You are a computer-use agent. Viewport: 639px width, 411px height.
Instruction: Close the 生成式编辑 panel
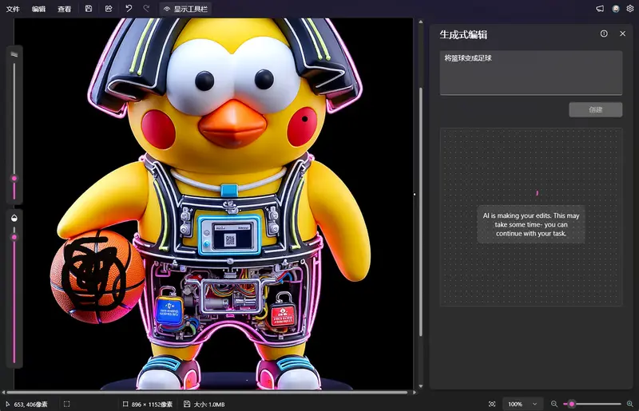(623, 34)
